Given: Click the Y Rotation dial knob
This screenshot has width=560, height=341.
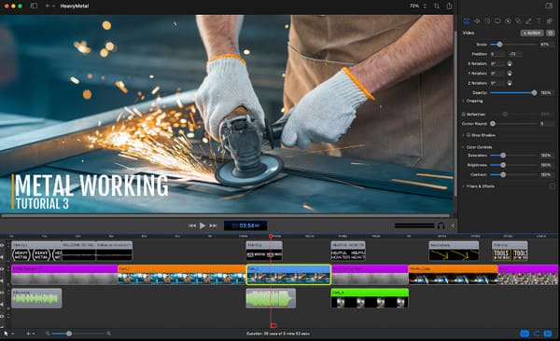Looking at the screenshot, I should [x=510, y=74].
